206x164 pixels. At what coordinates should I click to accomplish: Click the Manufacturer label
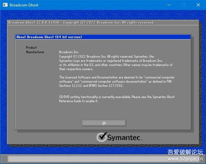pos(35,52)
